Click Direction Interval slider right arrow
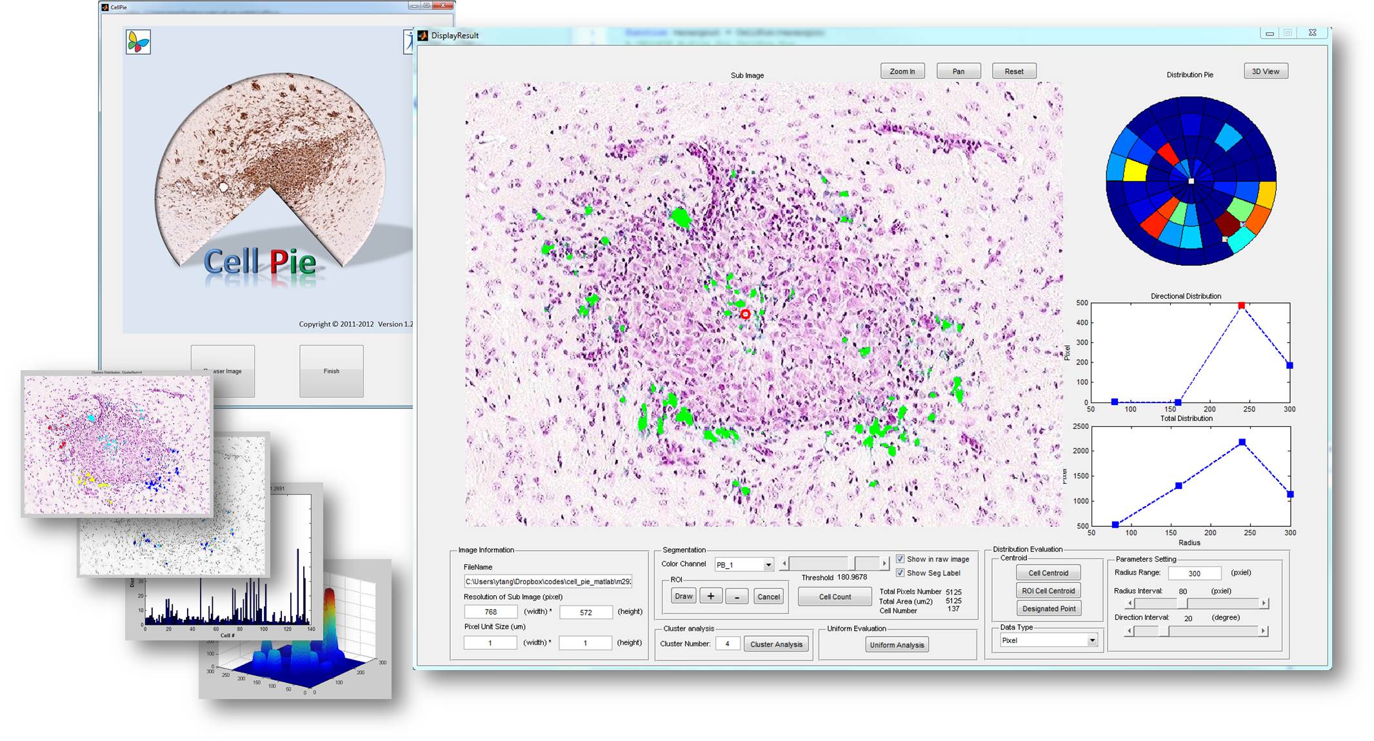Screen dimensions: 1374x741 [1264, 631]
